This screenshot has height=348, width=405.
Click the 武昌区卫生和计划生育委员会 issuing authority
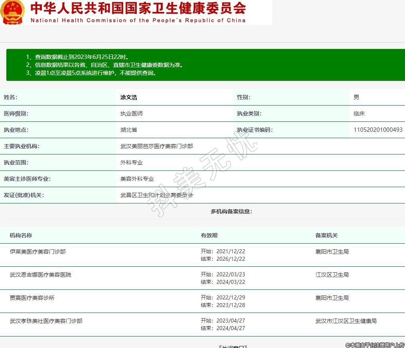coord(157,195)
